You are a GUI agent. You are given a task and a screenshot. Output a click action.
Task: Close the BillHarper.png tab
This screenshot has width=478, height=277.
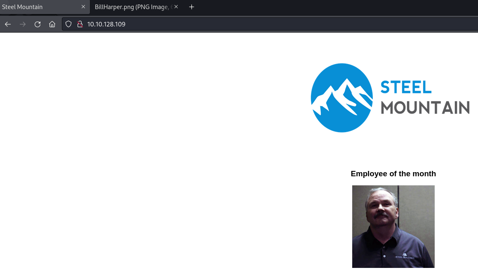[x=176, y=7]
